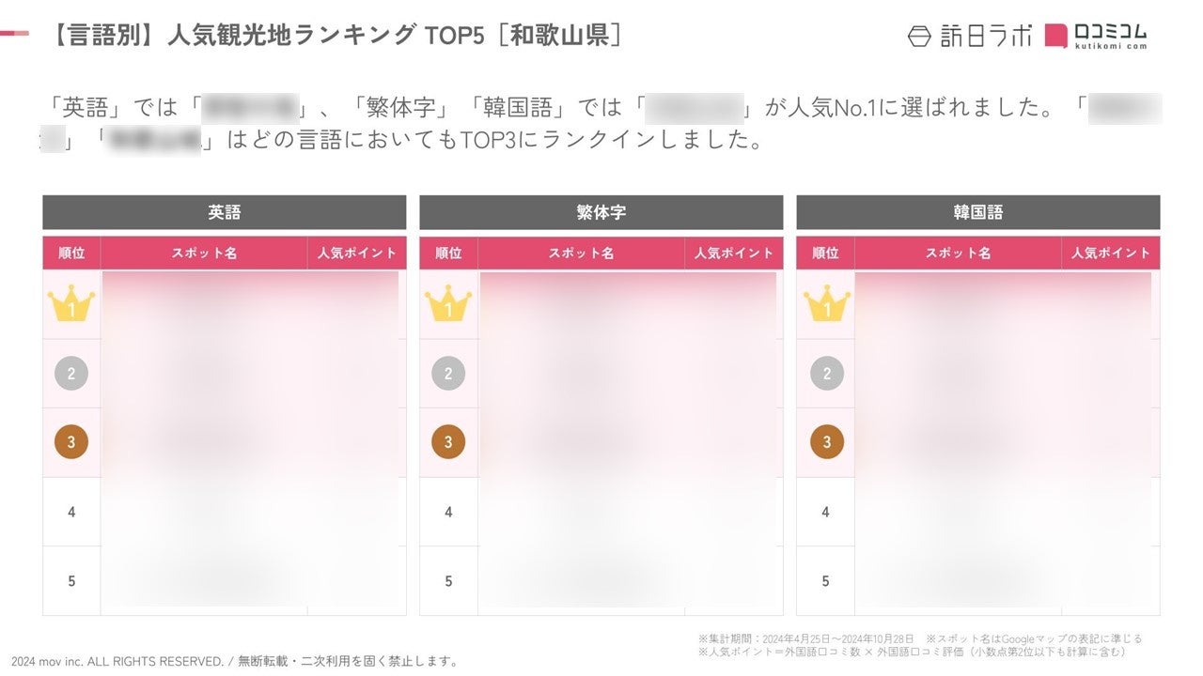Click 順位 column header in 韓国語 table
1203x676 pixels.
tap(825, 253)
